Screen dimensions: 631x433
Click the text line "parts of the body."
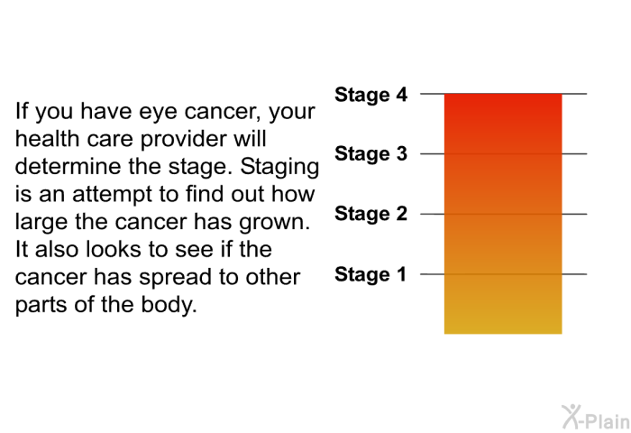click(x=105, y=303)
